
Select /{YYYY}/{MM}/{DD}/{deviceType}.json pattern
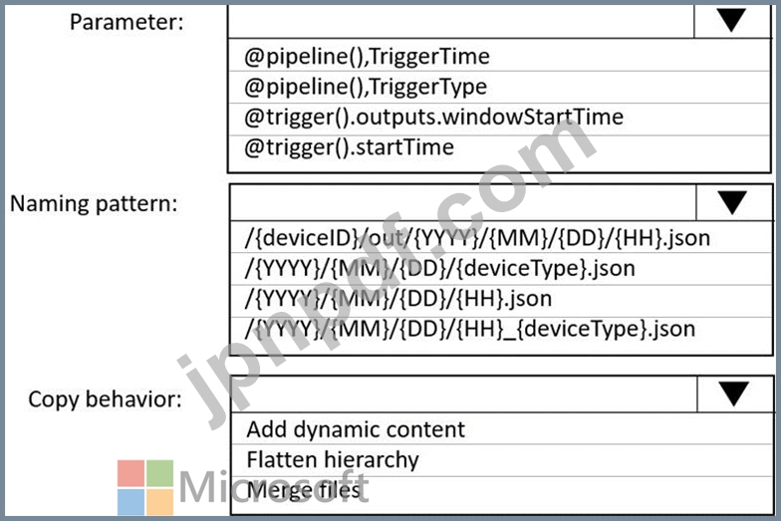(x=500, y=269)
